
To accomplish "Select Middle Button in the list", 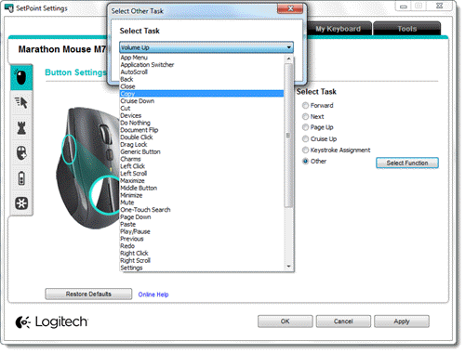I will click(x=202, y=188).
